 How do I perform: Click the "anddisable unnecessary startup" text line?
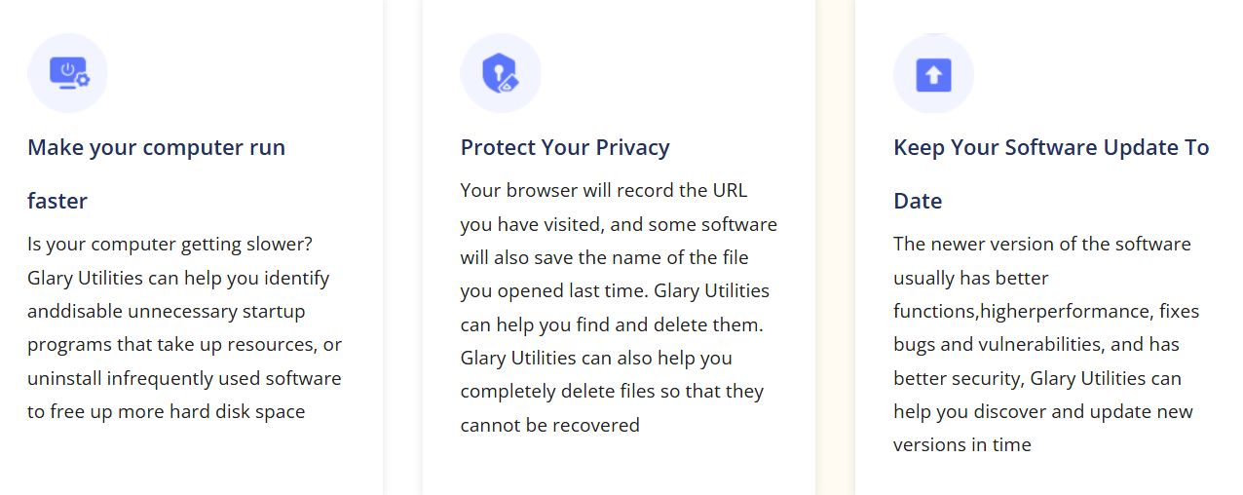pyautogui.click(x=167, y=311)
